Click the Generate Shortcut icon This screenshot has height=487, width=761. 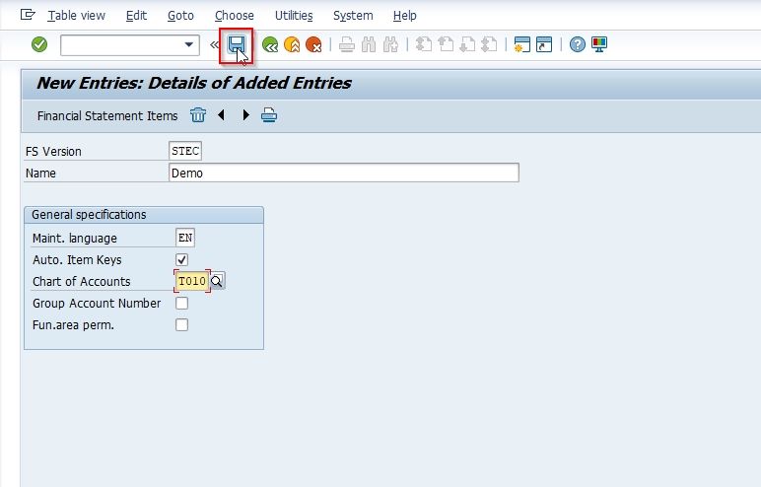pos(544,44)
